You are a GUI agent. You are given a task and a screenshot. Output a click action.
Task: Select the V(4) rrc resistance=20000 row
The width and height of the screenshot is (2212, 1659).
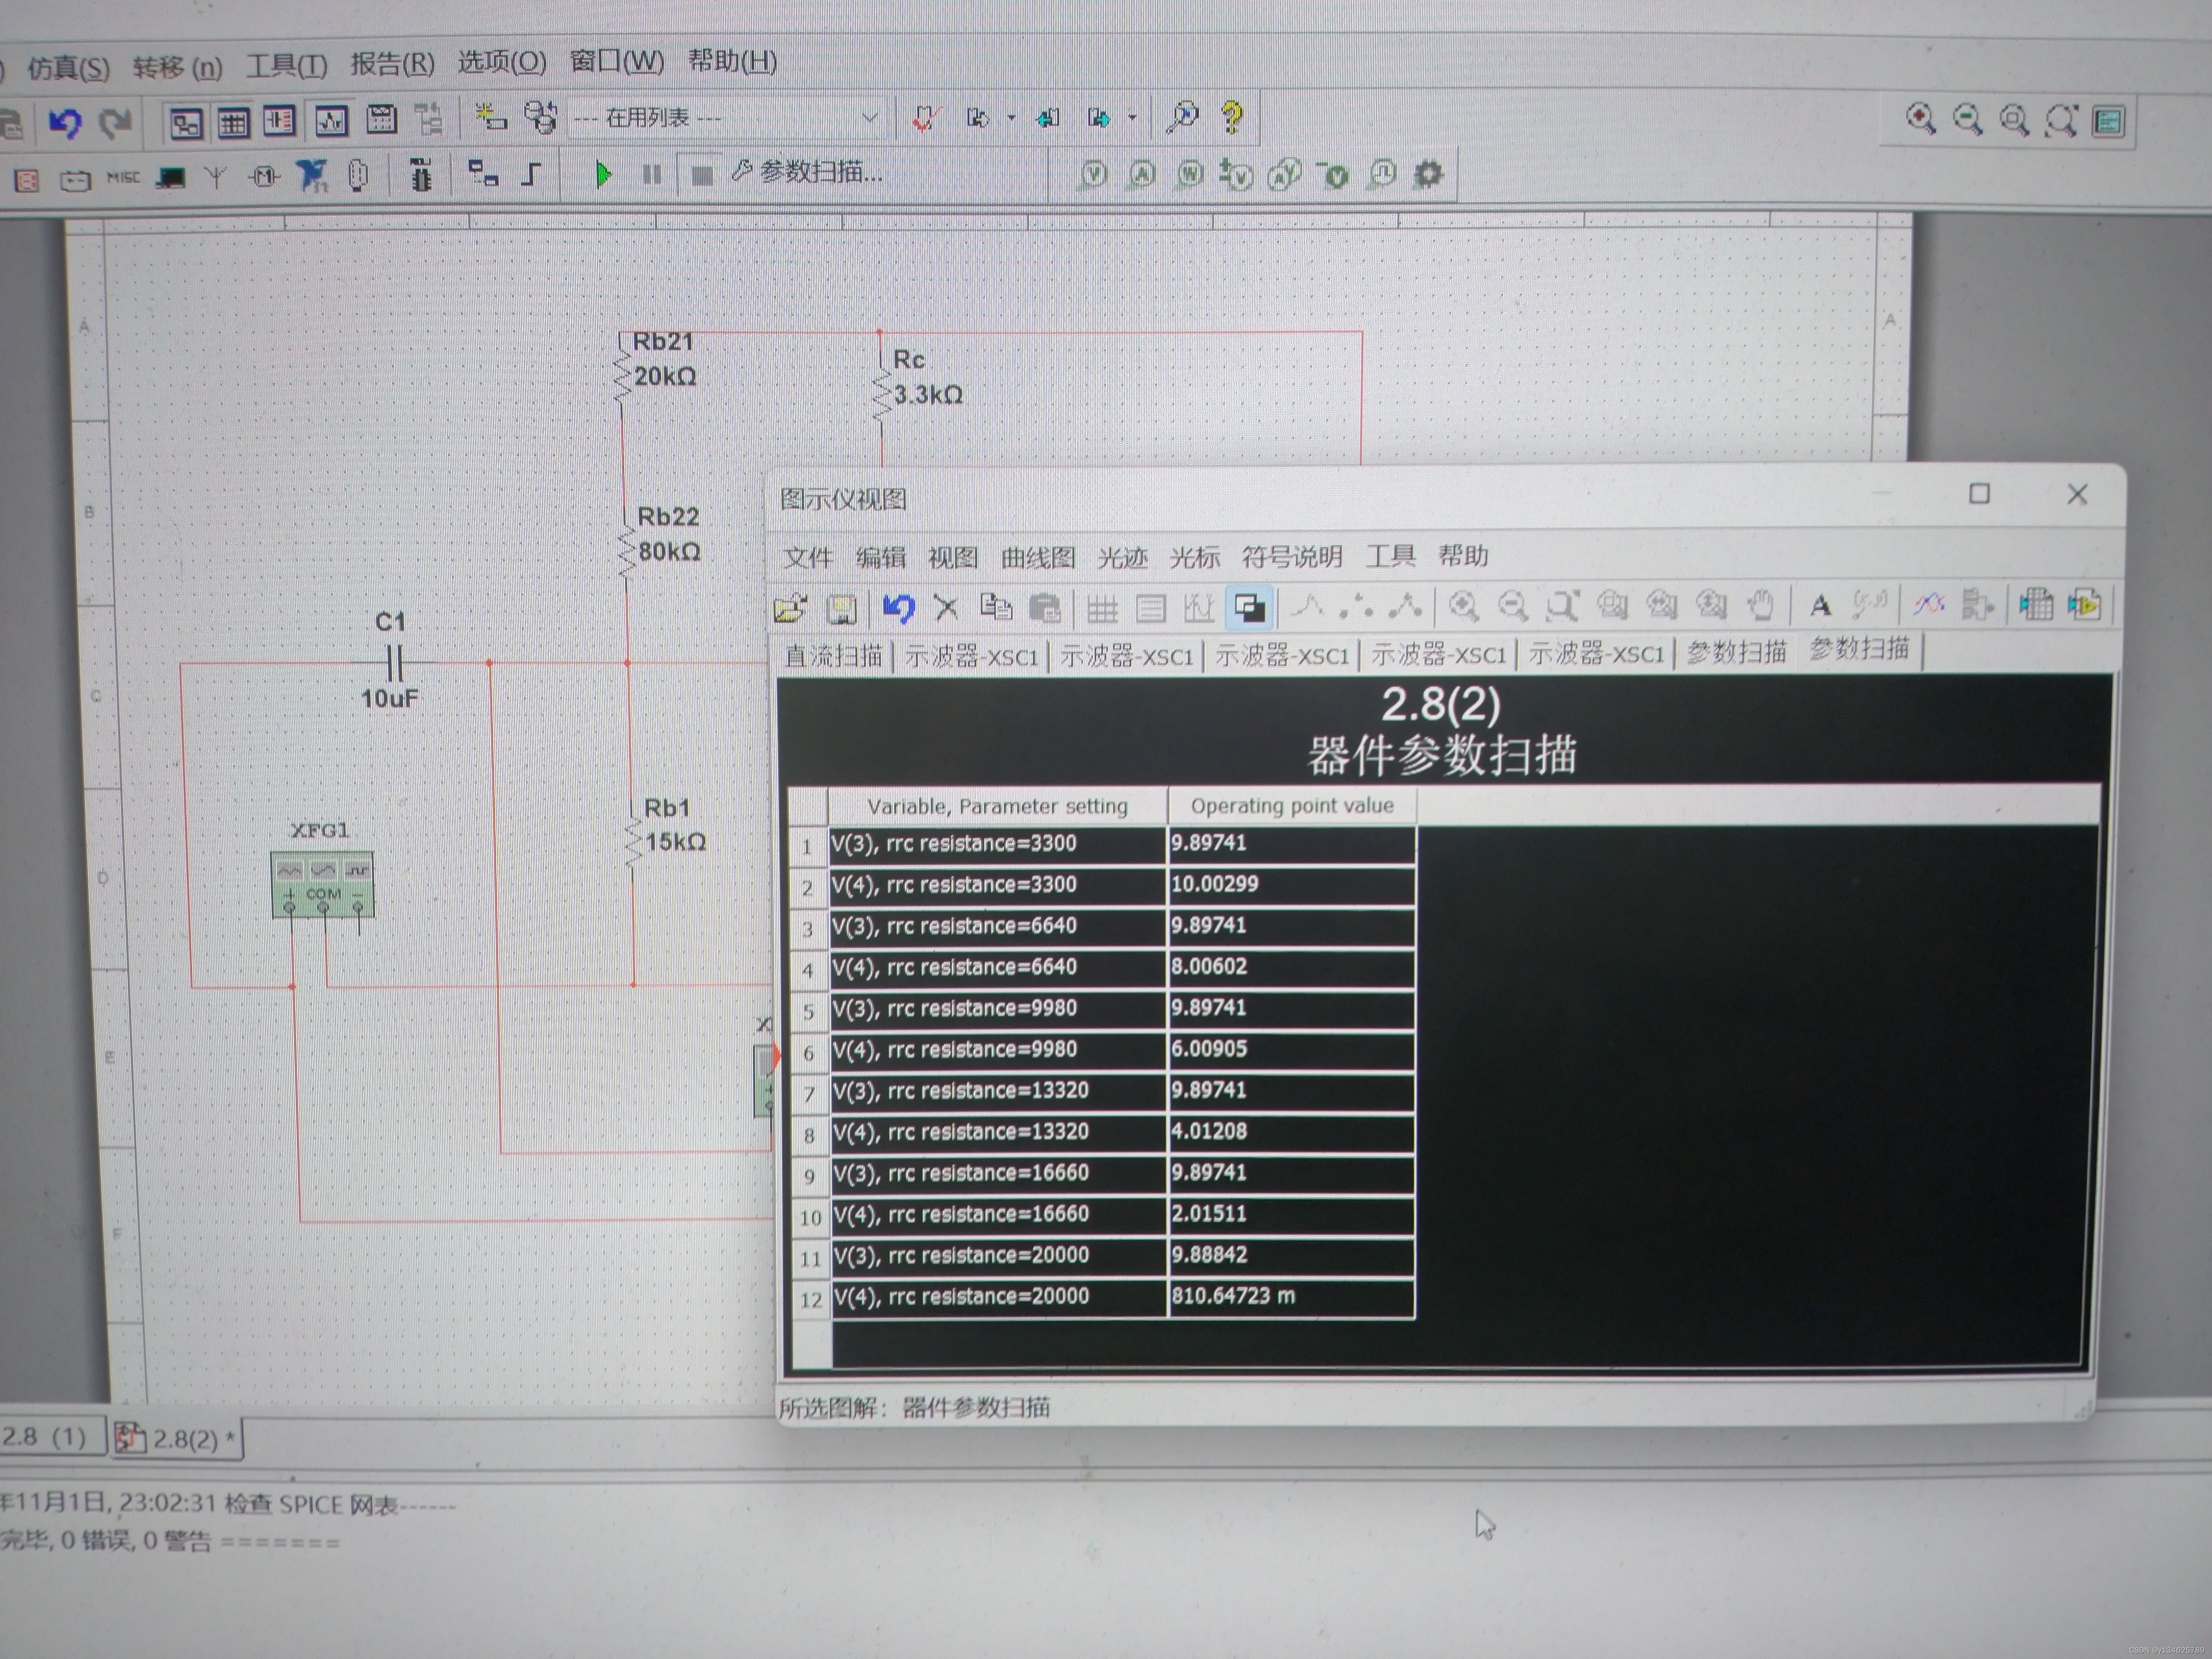(x=961, y=1297)
